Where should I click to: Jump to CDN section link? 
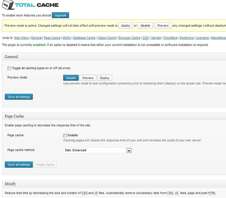click(145, 38)
